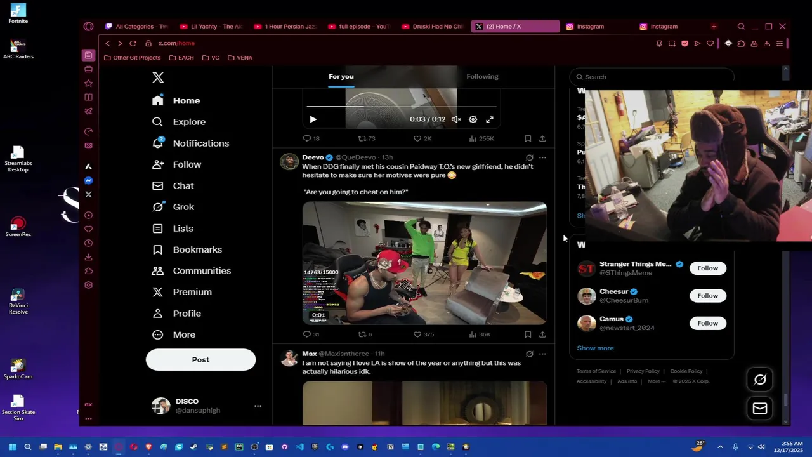812x457 pixels.
Task: Mute or unmute the fan video
Action: pos(456,119)
